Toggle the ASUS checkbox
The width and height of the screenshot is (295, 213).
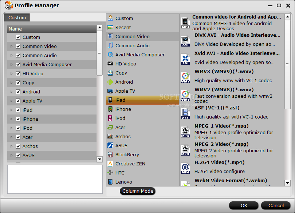[18, 155]
